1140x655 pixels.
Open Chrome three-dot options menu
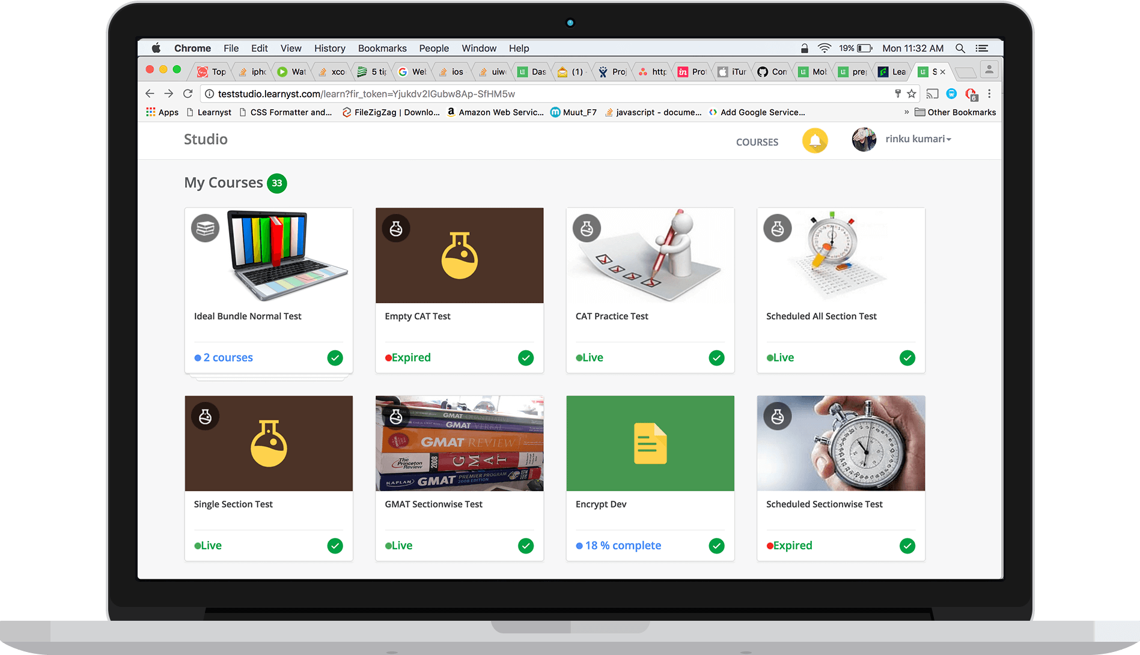click(989, 94)
